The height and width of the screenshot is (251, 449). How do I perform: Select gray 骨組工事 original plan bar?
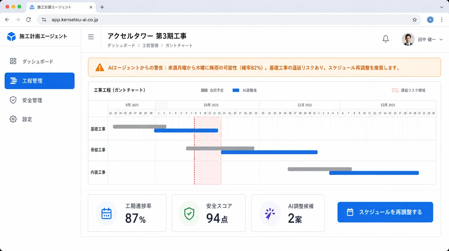pyautogui.click(x=220, y=148)
